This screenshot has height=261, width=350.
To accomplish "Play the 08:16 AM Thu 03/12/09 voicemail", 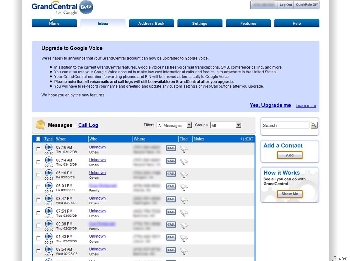I will pos(49,147).
